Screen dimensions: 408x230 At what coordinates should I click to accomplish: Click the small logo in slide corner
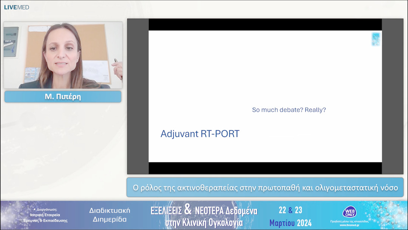[x=376, y=39]
